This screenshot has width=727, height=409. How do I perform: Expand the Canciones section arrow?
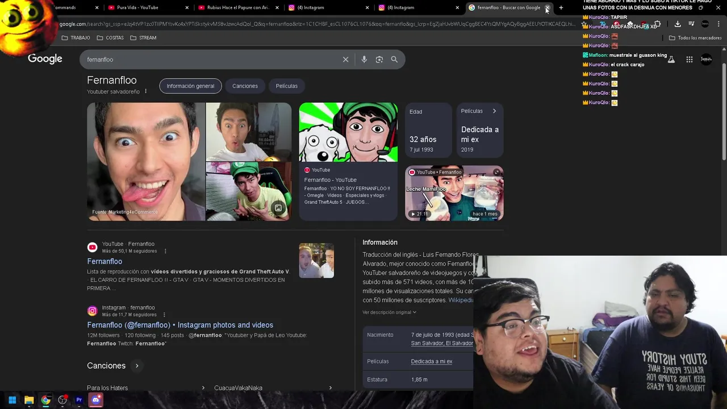click(137, 366)
